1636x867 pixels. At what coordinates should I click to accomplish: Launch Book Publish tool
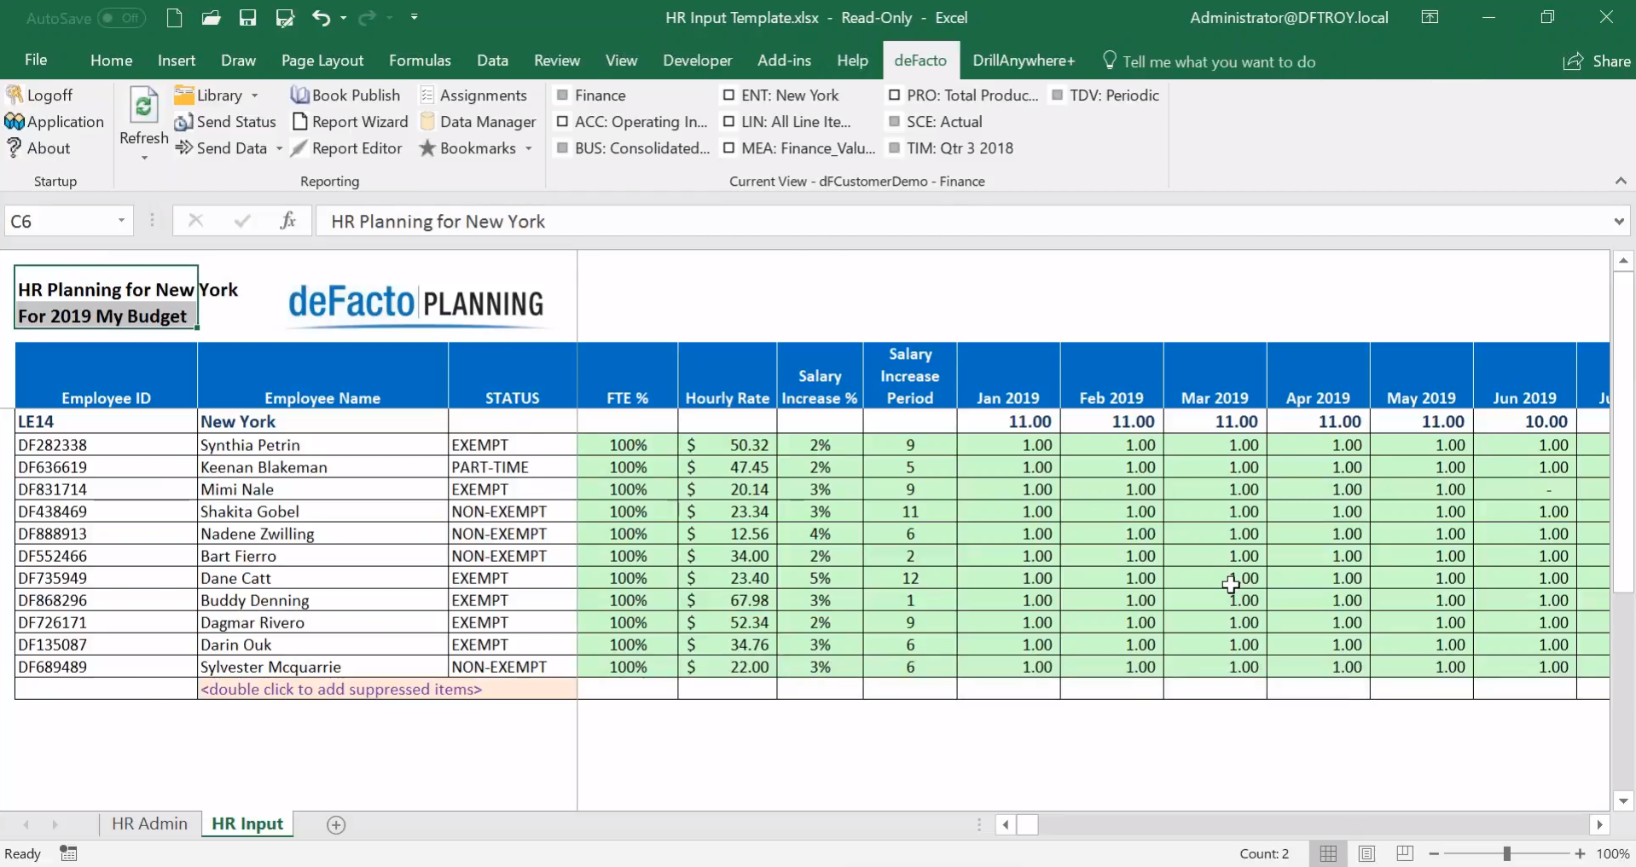pyautogui.click(x=345, y=95)
